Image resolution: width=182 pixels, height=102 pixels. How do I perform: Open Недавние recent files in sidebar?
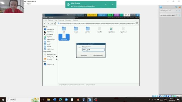click(x=50, y=34)
